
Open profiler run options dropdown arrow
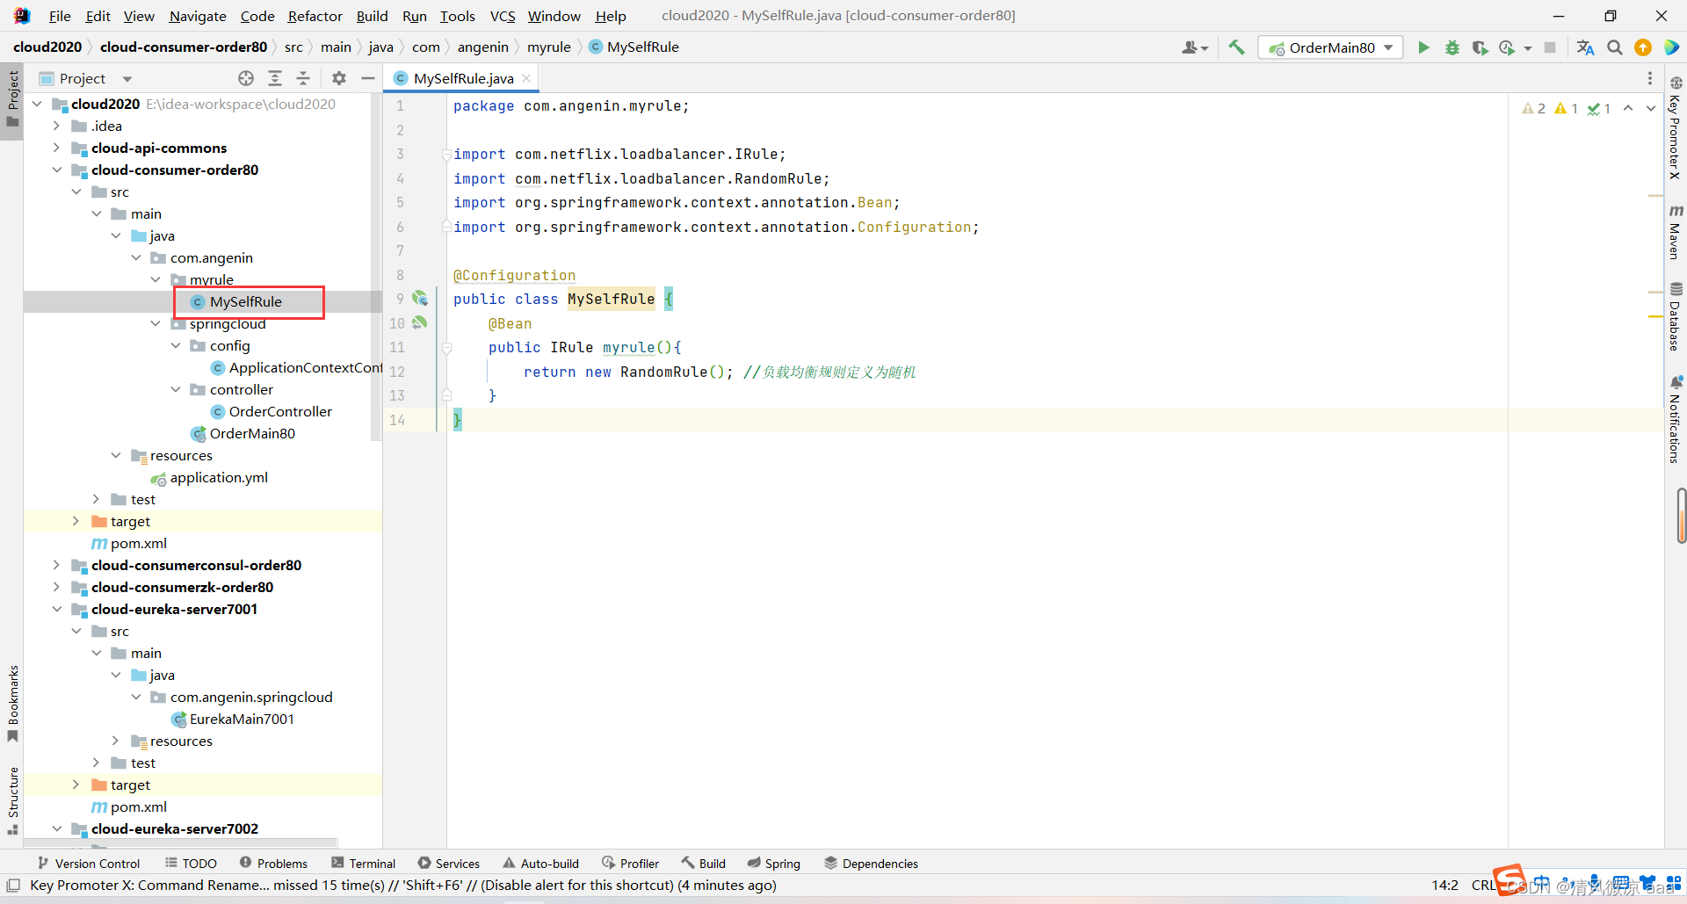(1528, 48)
